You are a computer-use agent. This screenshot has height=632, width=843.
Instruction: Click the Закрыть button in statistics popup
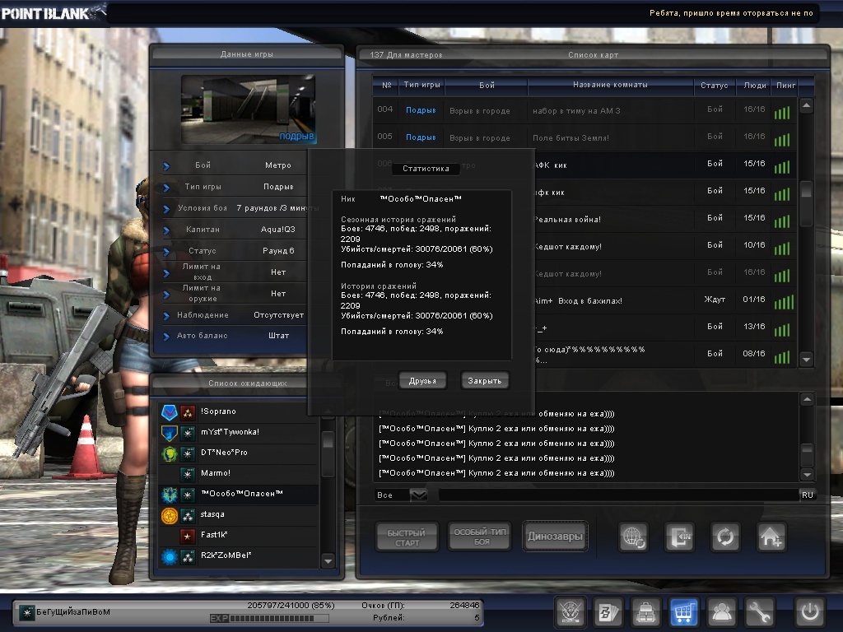coord(484,380)
